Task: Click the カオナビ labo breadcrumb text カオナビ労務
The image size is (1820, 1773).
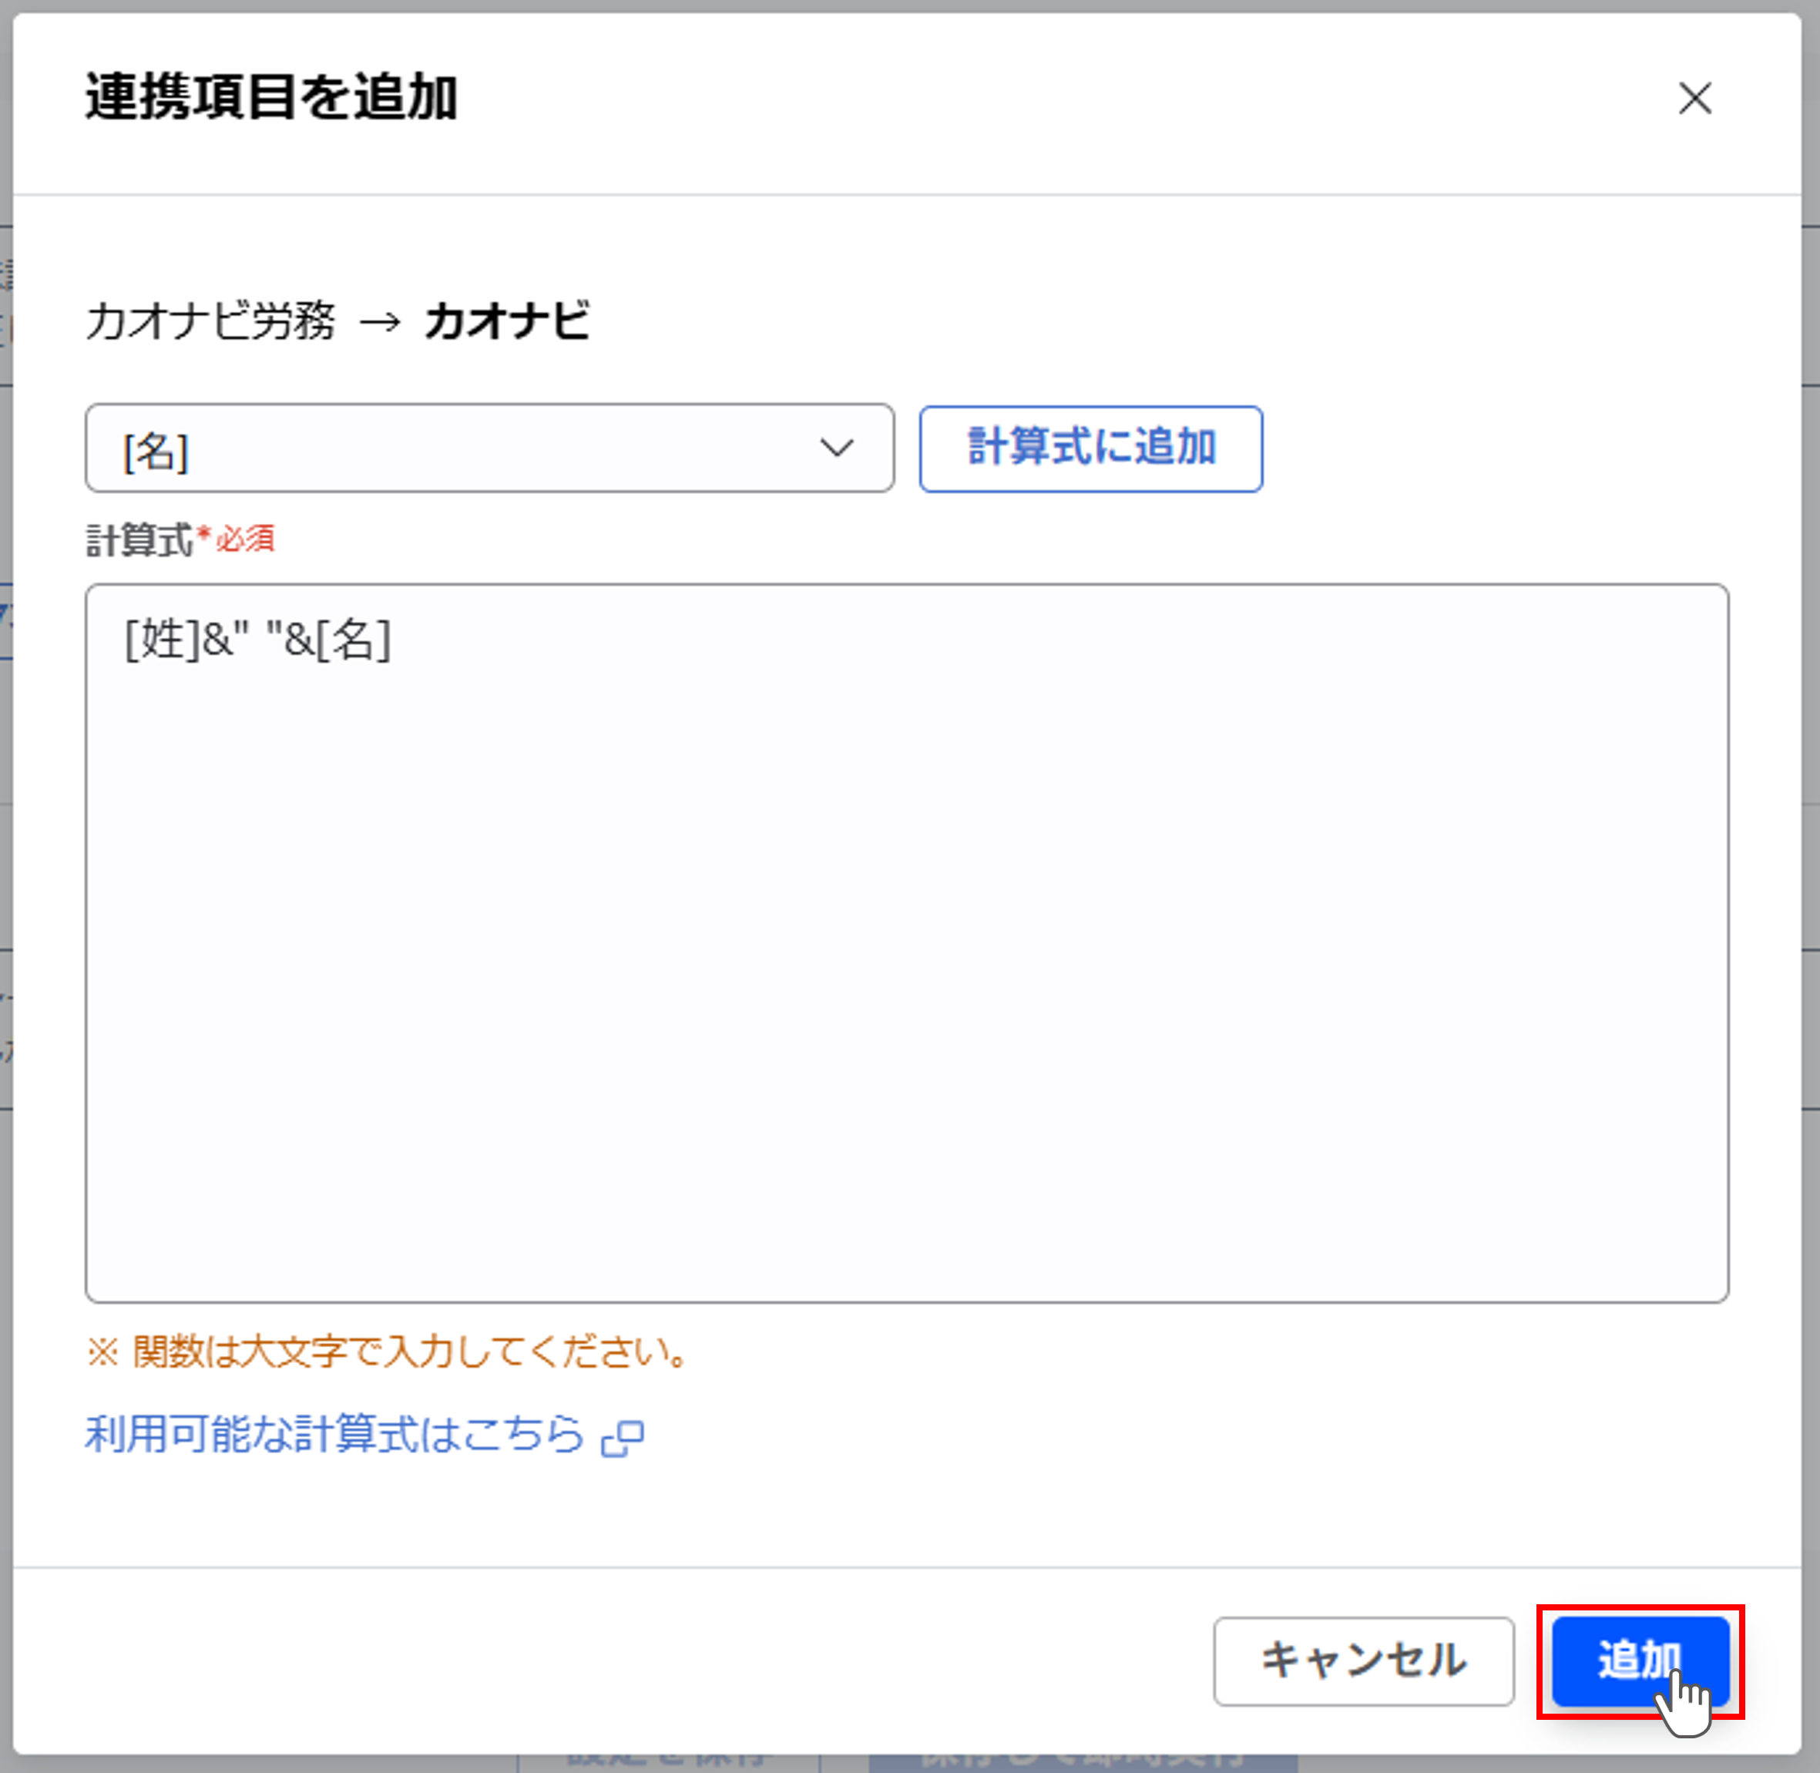Action: [x=213, y=323]
